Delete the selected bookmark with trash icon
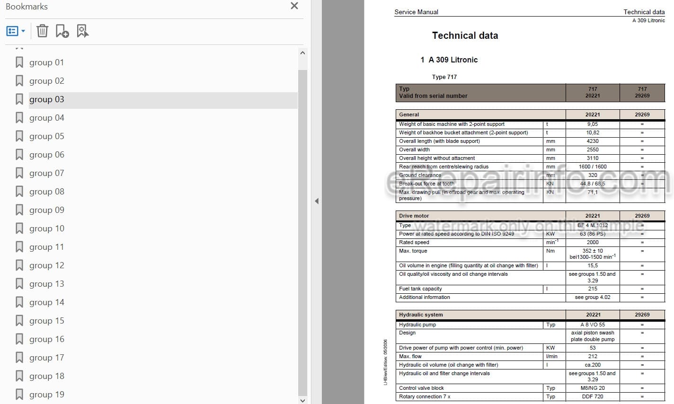The height and width of the screenshot is (404, 674). tap(42, 31)
